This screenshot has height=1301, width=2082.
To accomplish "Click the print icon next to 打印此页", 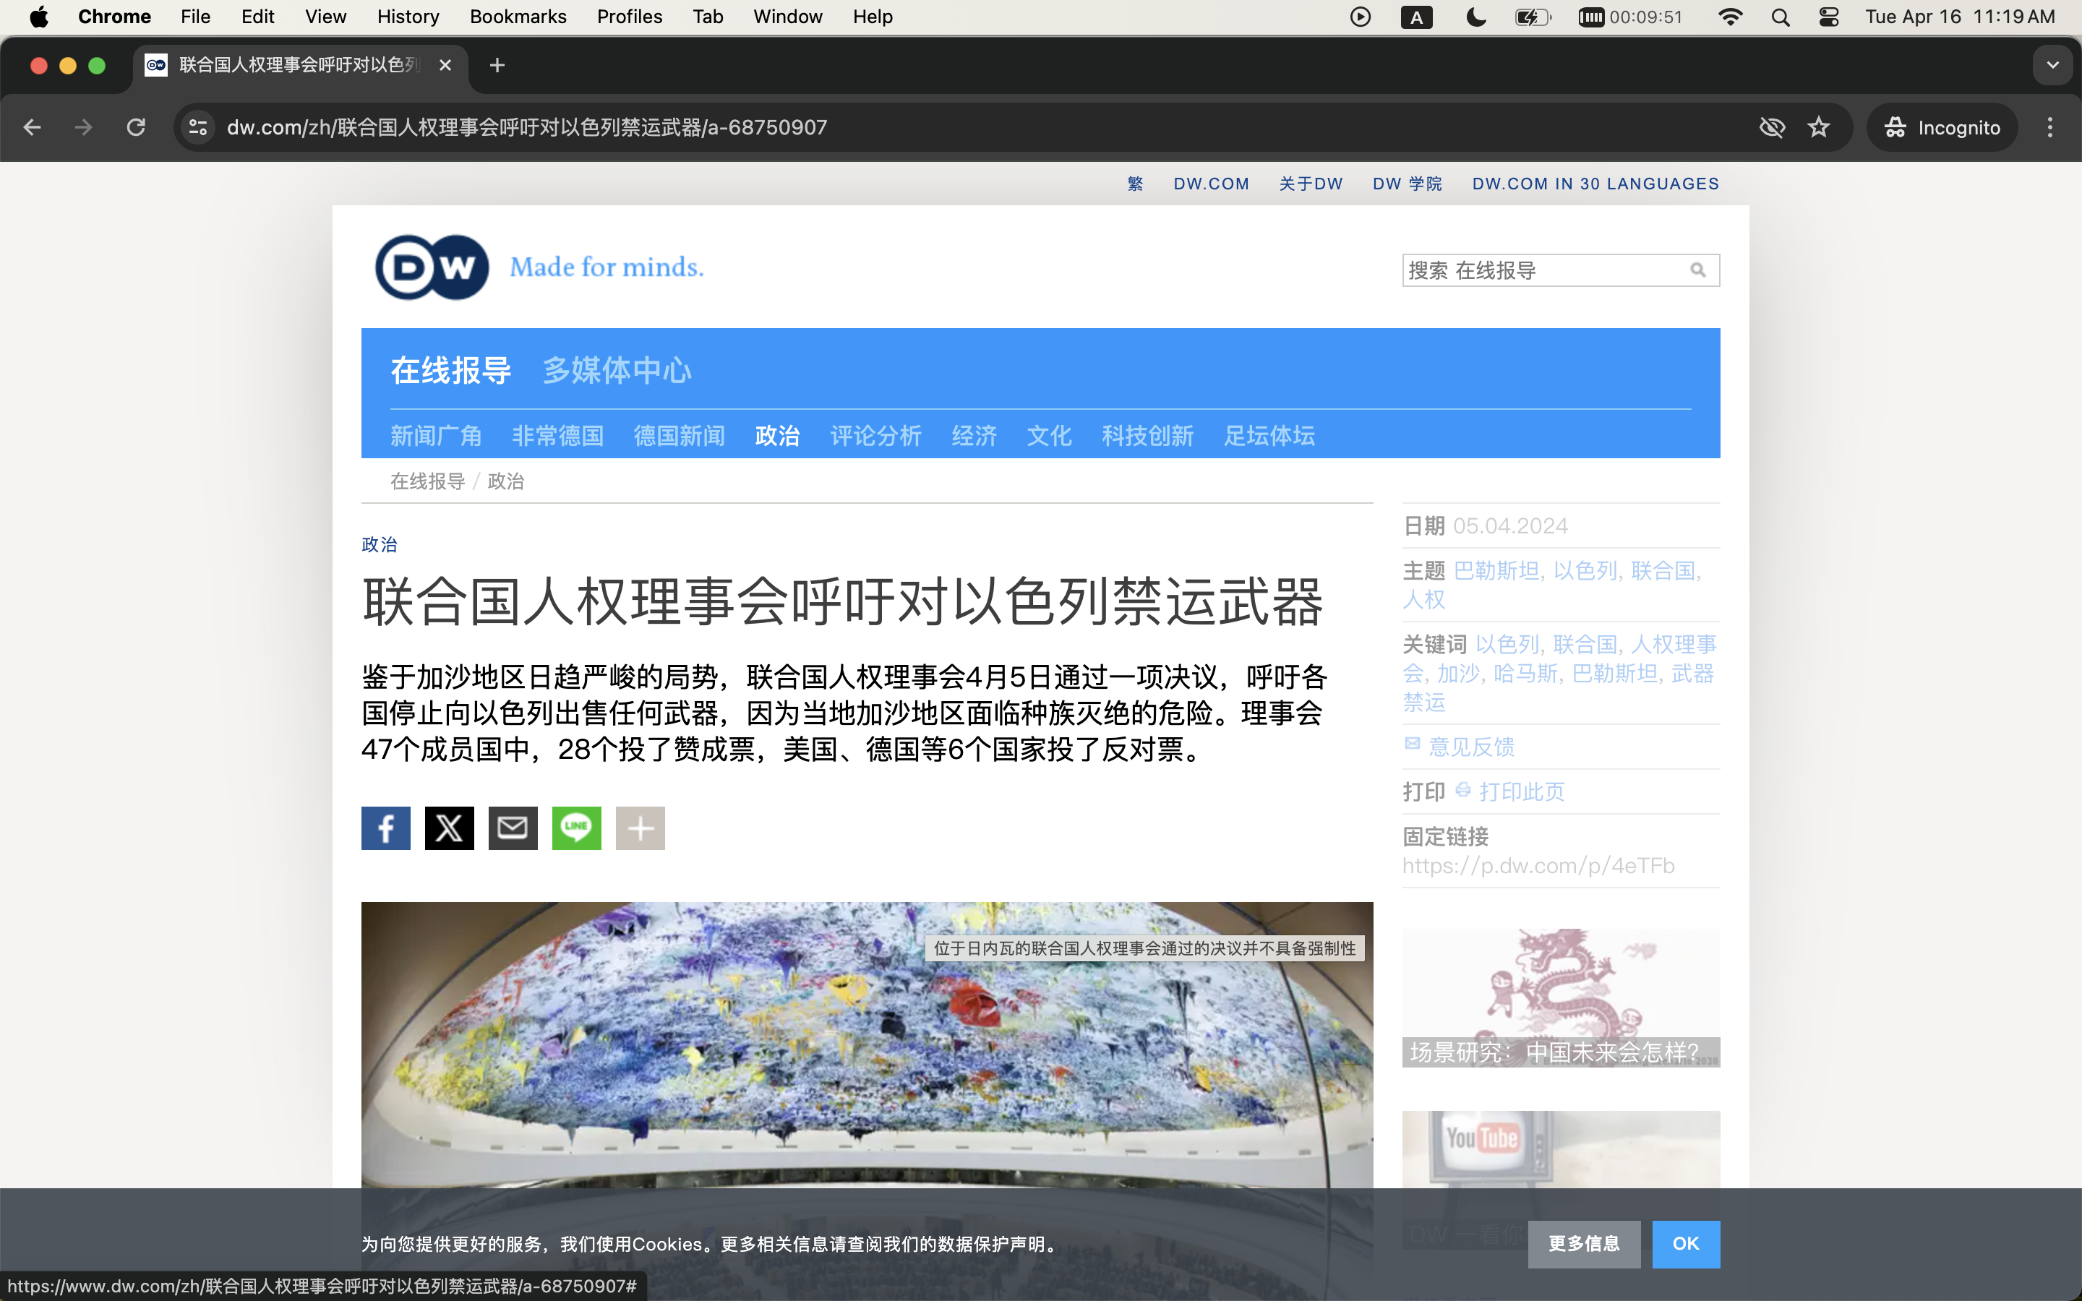I will click(x=1462, y=789).
